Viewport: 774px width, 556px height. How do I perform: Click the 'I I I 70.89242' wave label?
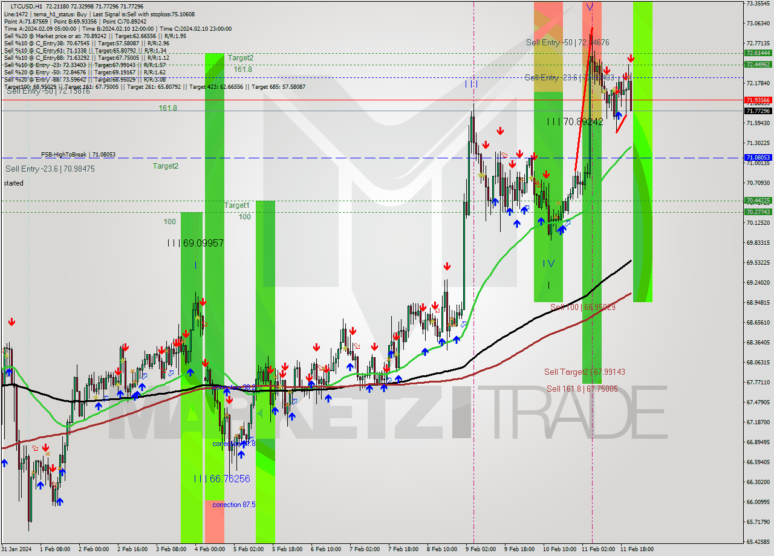click(574, 121)
